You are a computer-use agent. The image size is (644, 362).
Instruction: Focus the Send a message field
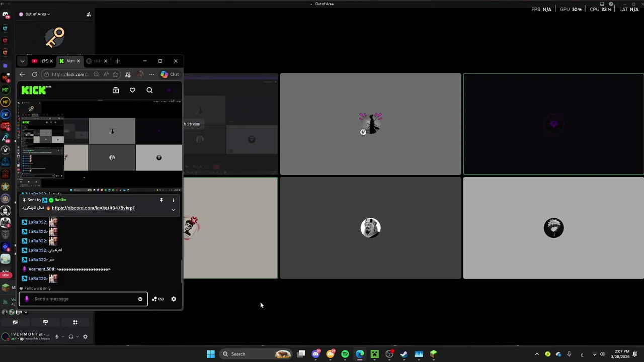point(83,299)
